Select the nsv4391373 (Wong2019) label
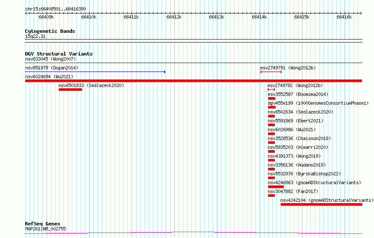374x238 pixels. pyautogui.click(x=294, y=156)
